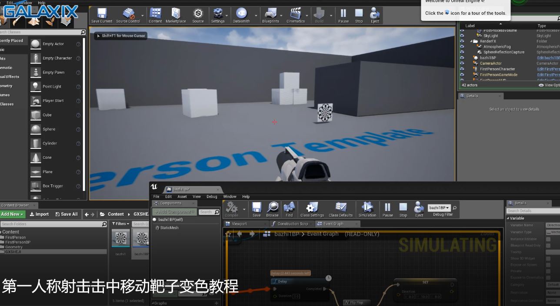The image size is (560, 306).
Task: Toggle visibility eye for bazhi1BP actor
Action: pos(462,58)
